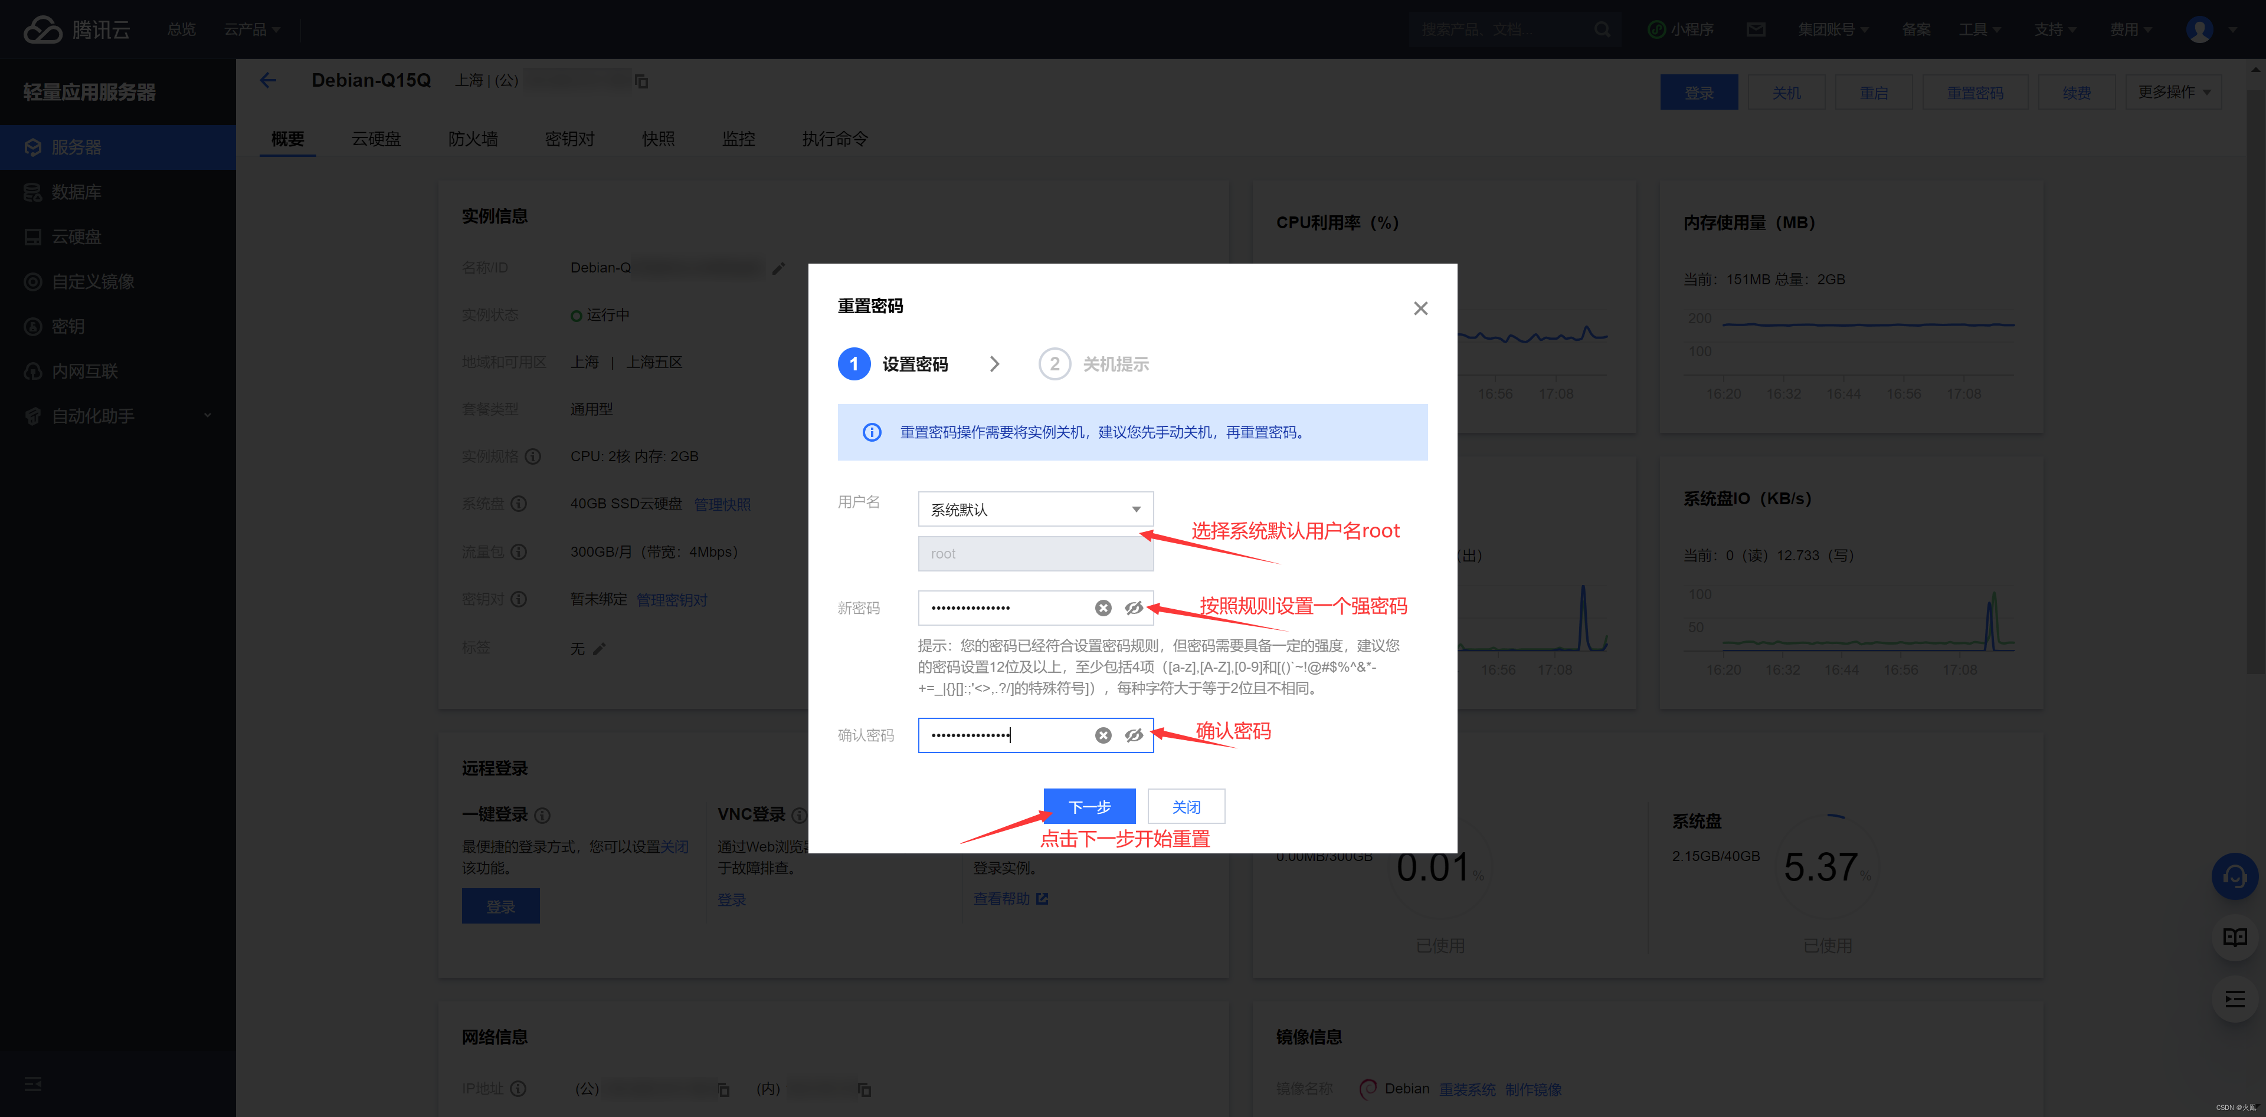This screenshot has width=2266, height=1117.
Task: Expand the 工具 dropdown
Action: tap(1979, 29)
